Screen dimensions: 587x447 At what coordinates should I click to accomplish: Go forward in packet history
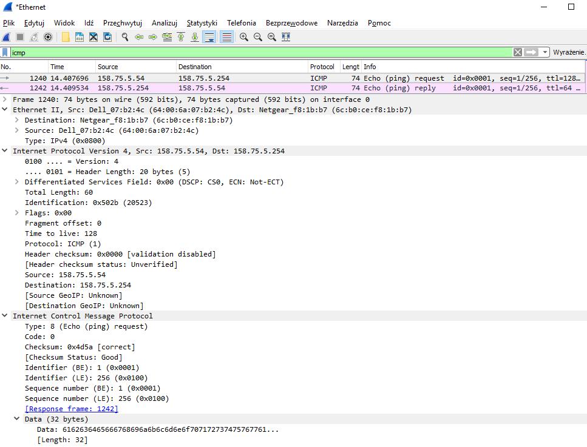pyautogui.click(x=153, y=37)
